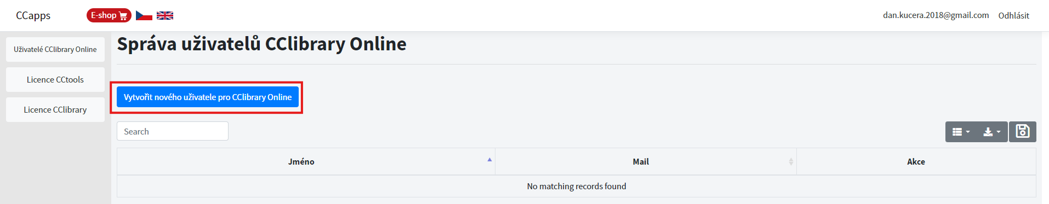This screenshot has width=1049, height=204.
Task: Sort table by Mail header label
Action: [x=641, y=161]
